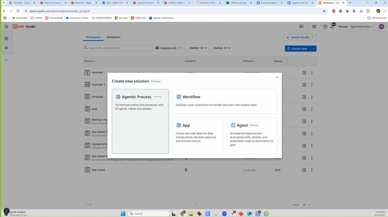Open the second left sidebar icon
Screen dimensions: 388x217
coord(7,48)
